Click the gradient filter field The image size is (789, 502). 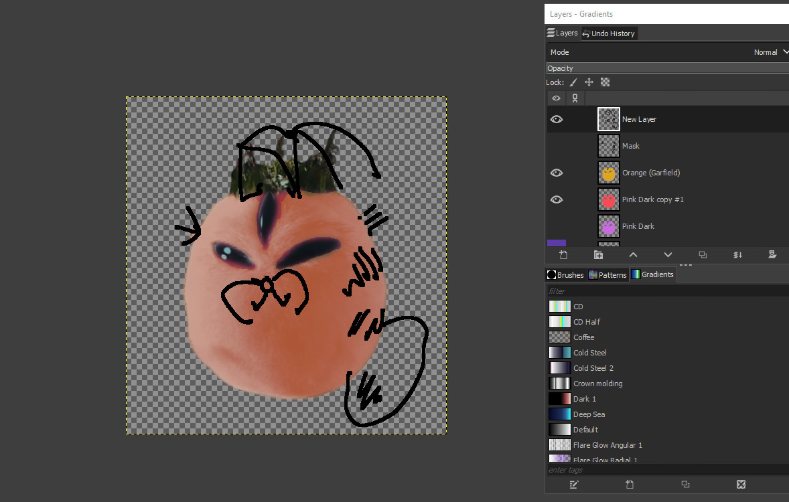[x=668, y=290]
